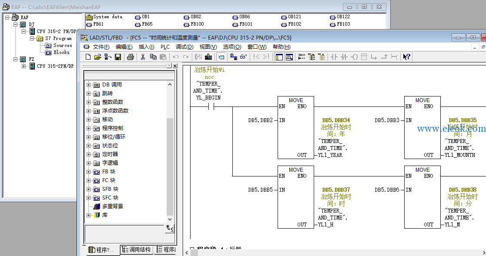Click the online/offline connection toolbar icon
This screenshot has height=256, width=486.
point(233,57)
